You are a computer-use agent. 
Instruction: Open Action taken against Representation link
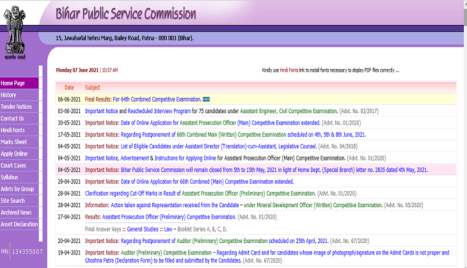(x=175, y=205)
